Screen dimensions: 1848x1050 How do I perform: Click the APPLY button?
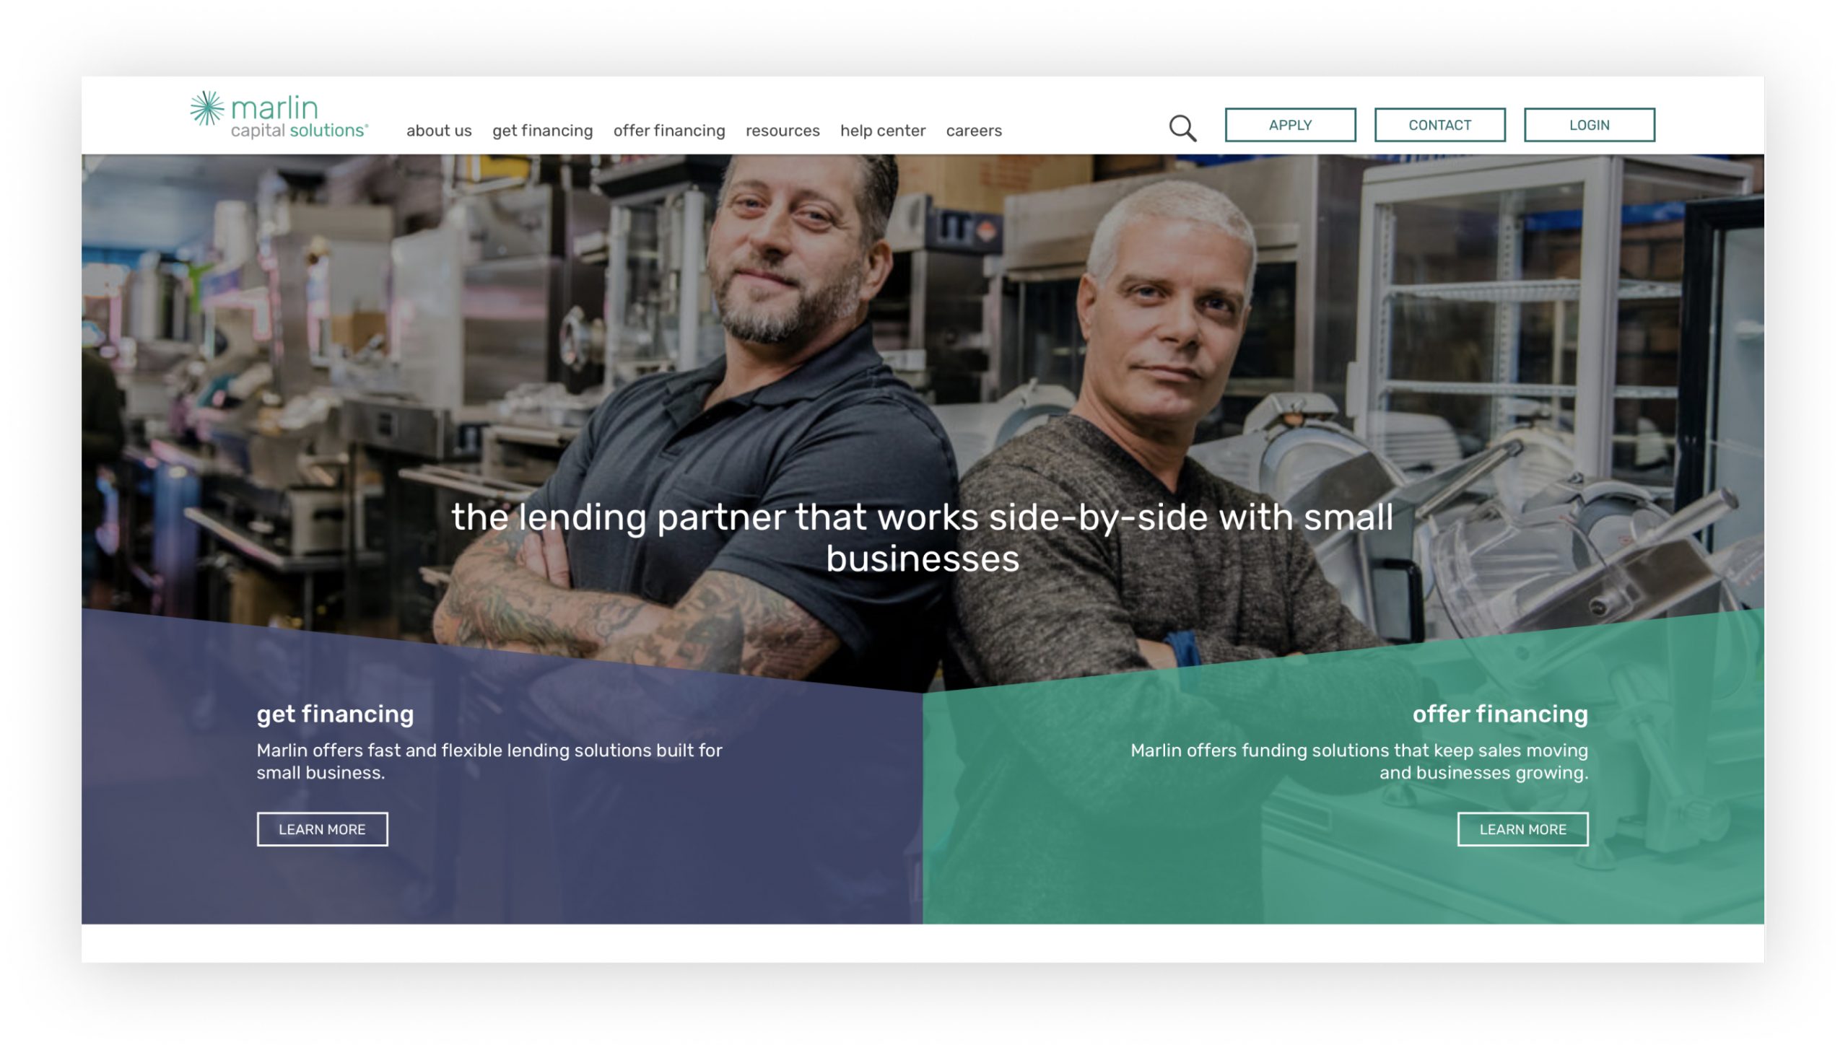tap(1290, 125)
